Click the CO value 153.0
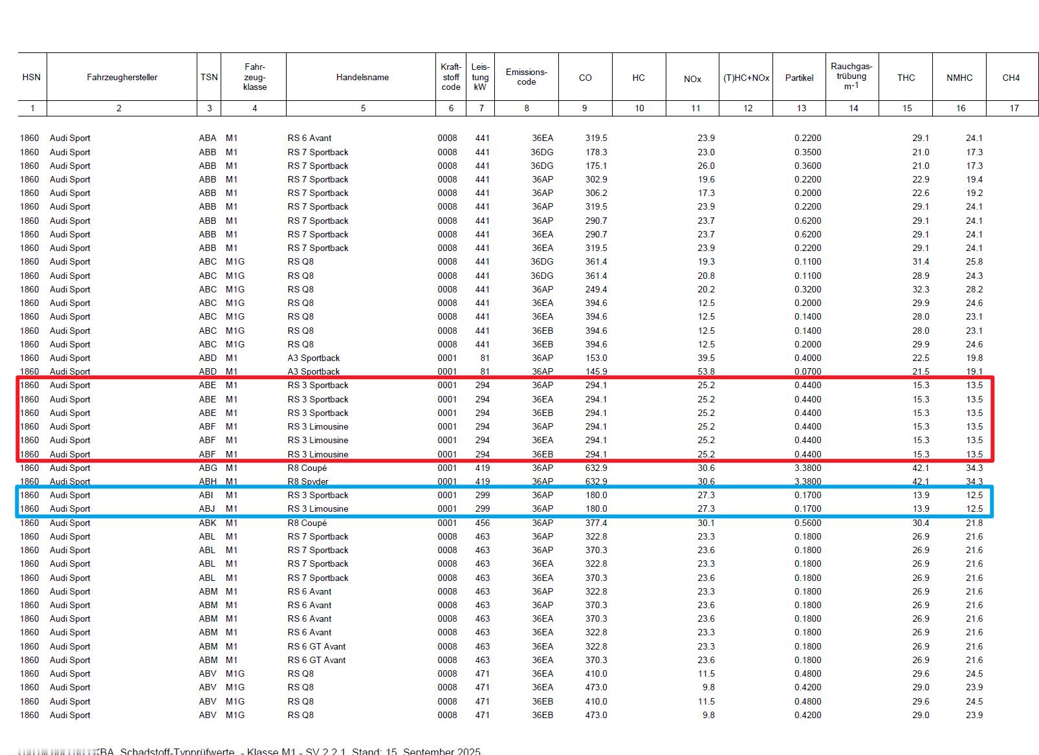1039x755 pixels. tap(596, 358)
